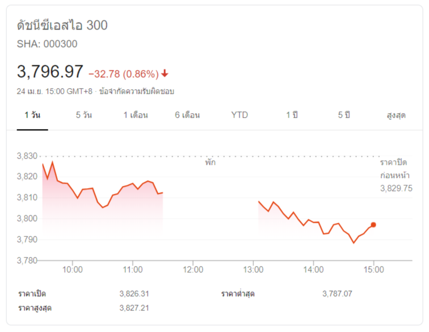The width and height of the screenshot is (429, 332).
Task: Click the red endpoint dot on the chart
Action: 373,225
